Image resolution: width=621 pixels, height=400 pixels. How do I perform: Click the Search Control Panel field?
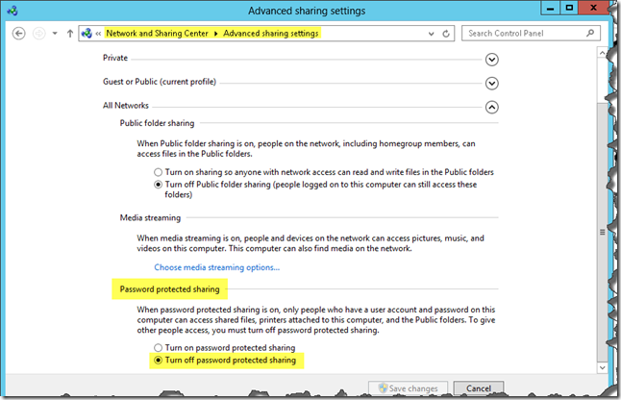point(531,34)
